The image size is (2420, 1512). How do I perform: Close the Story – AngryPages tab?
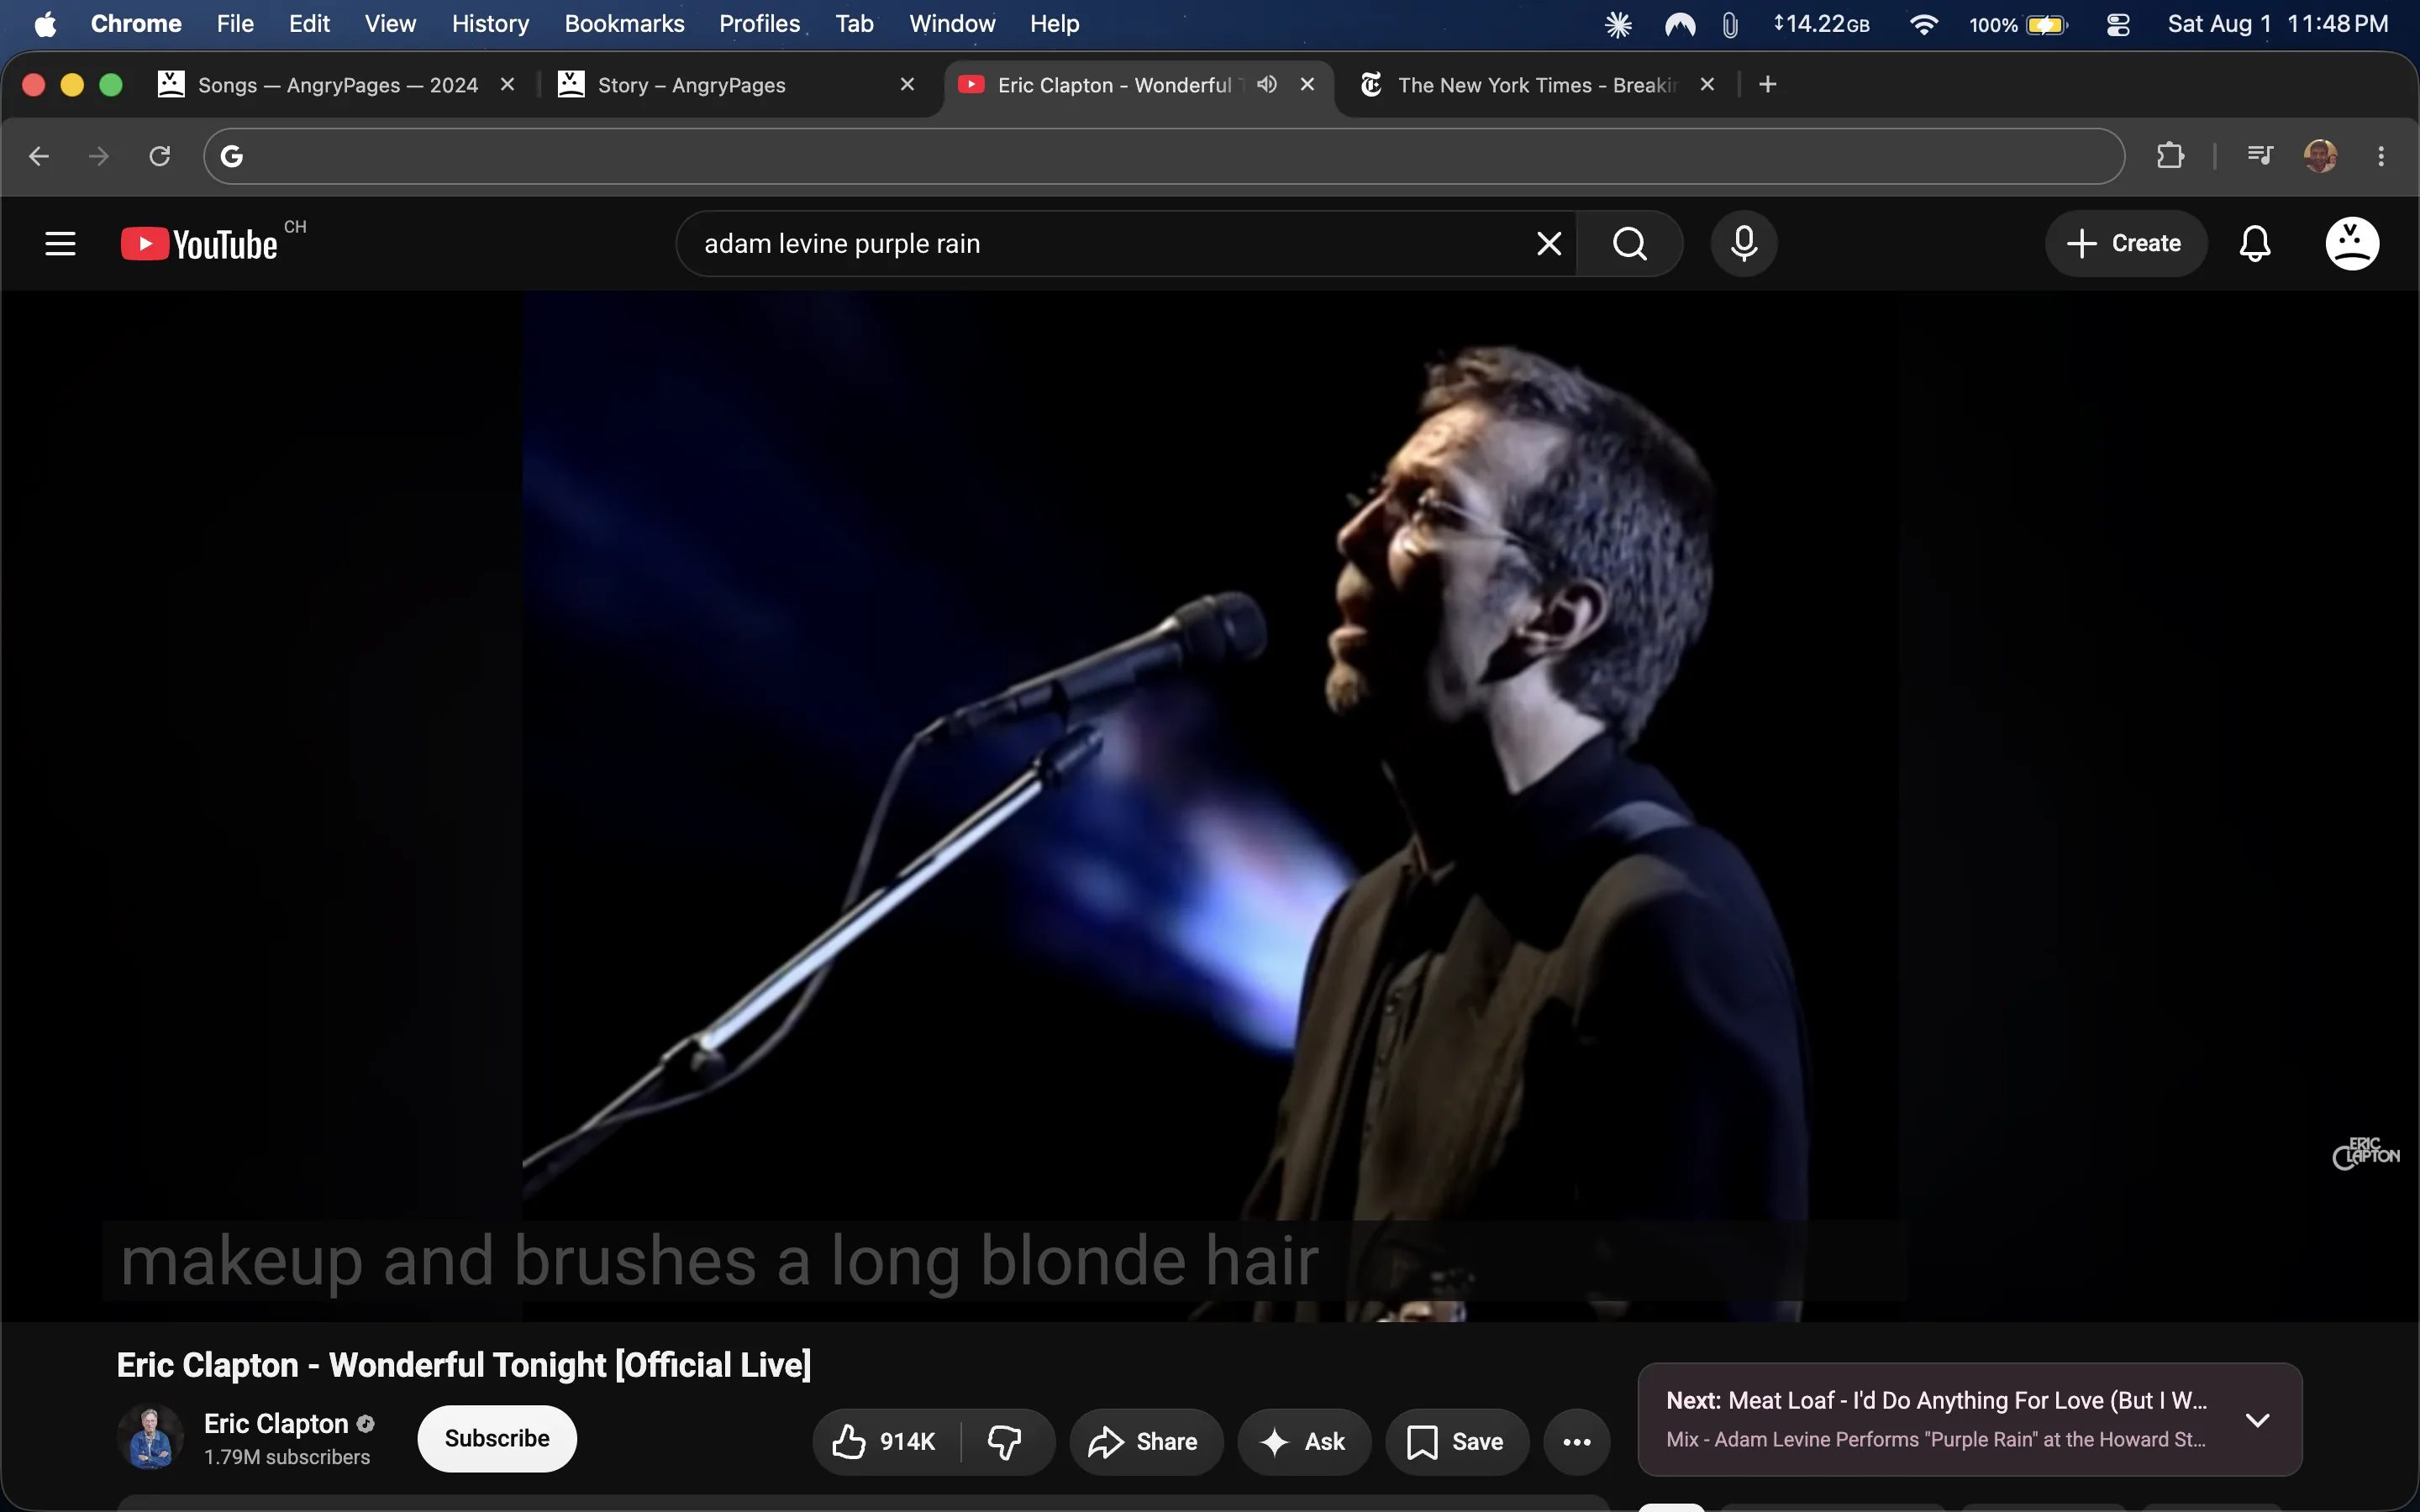click(x=908, y=85)
